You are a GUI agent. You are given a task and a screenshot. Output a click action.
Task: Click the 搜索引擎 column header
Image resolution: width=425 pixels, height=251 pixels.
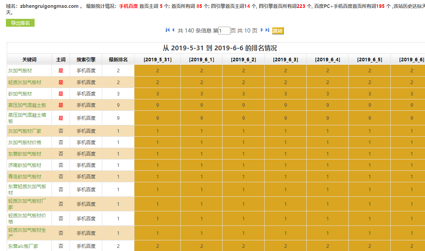(86, 60)
